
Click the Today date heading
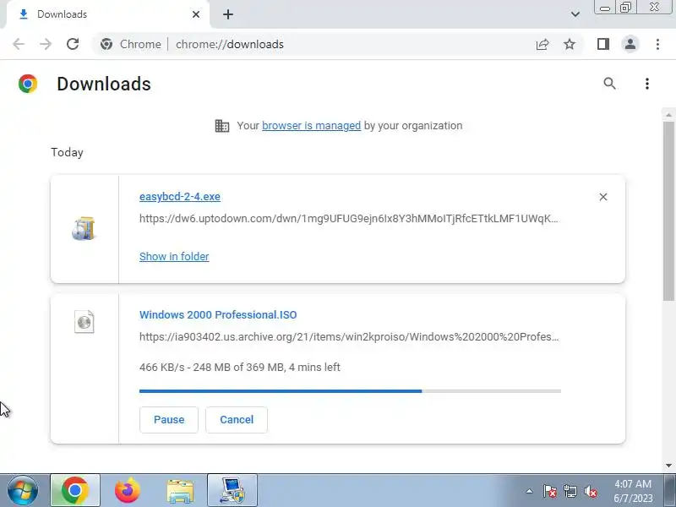coord(67,152)
